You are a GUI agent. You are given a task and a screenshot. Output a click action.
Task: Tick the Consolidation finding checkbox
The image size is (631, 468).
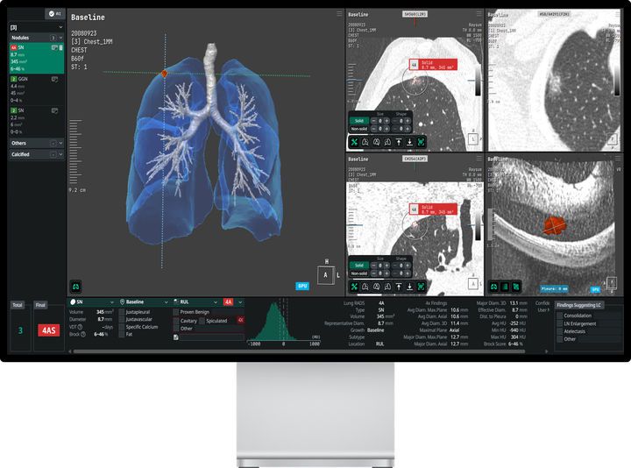tap(560, 316)
